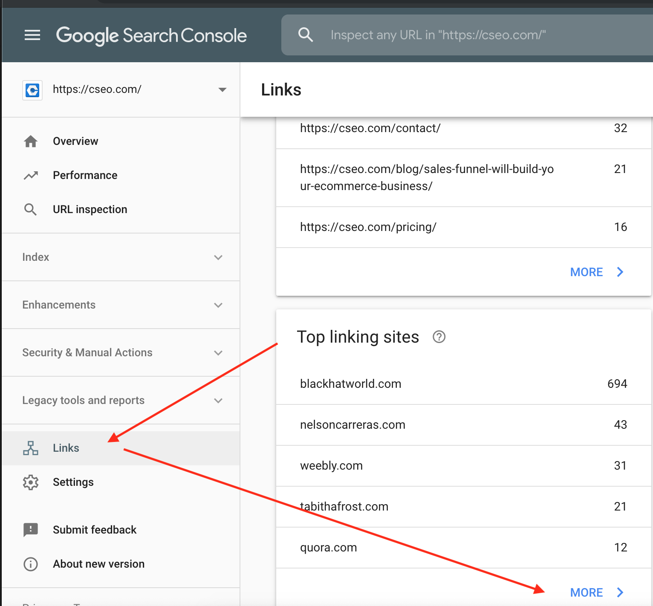Select the weebly.com linking site
The image size is (653, 606).
click(x=464, y=466)
